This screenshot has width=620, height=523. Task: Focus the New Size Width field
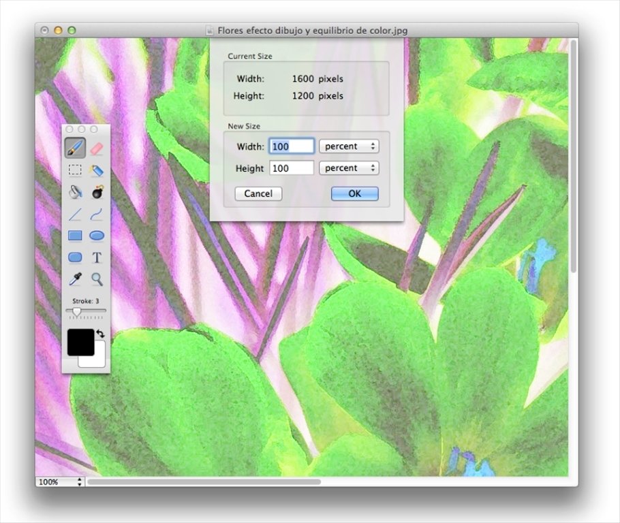click(292, 146)
